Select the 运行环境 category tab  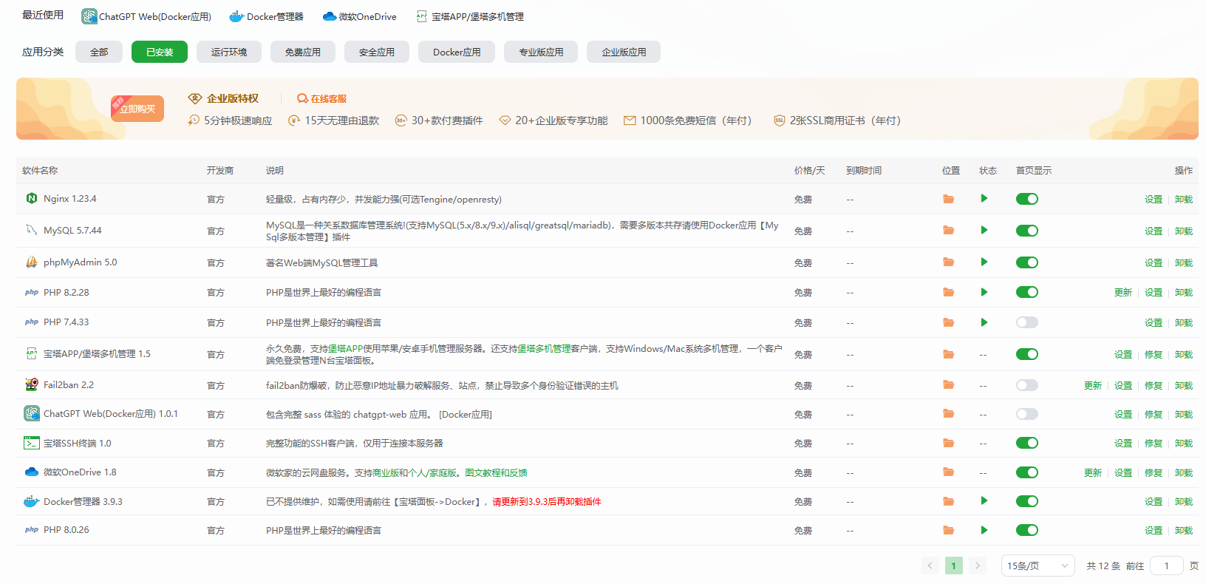point(229,52)
